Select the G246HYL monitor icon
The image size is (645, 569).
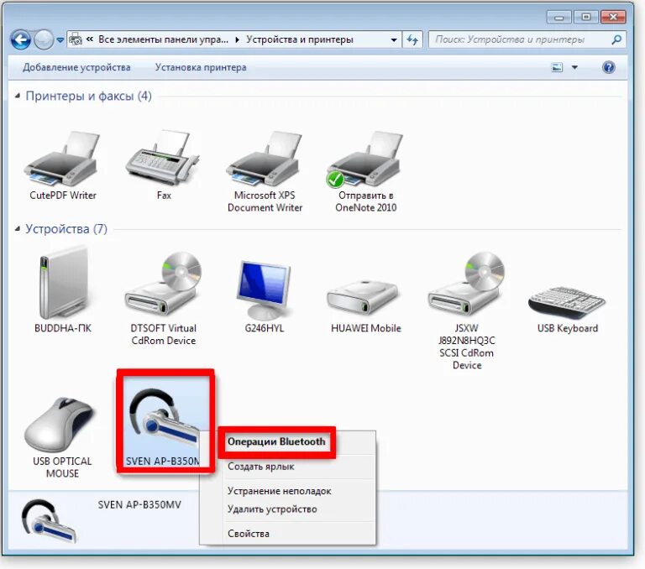[x=265, y=285]
